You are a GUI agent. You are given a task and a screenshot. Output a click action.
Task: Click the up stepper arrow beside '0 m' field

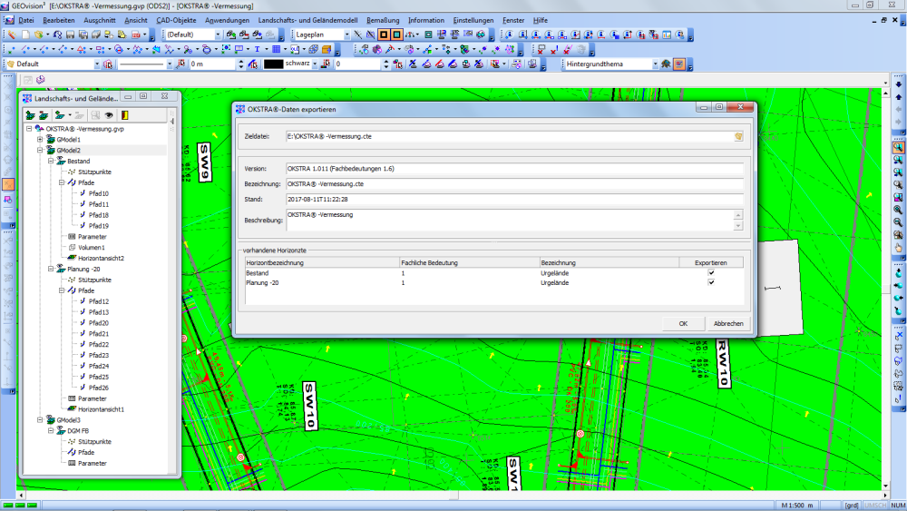click(x=240, y=62)
